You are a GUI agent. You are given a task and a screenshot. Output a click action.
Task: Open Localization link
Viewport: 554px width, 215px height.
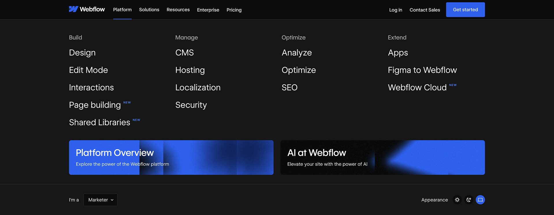click(x=198, y=88)
